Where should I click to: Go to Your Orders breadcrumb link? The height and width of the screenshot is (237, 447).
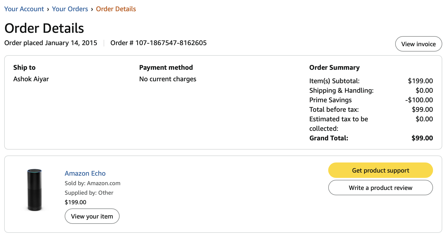[70, 9]
